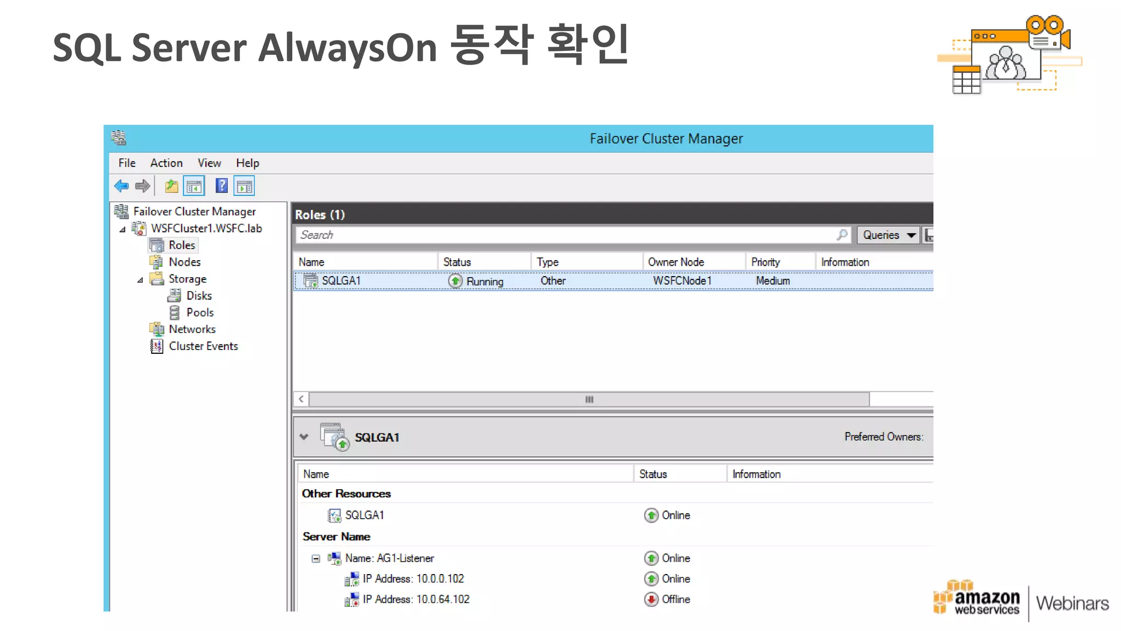Open the Queries dropdown
Viewport: 1121px width, 631px height.
[888, 235]
